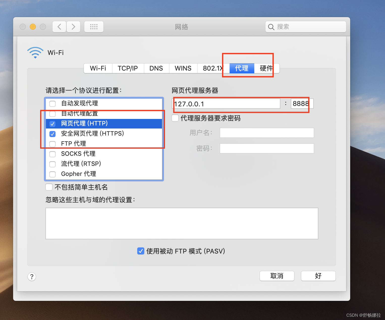Confirm with the 好 button
Screen dimensions: 385x320
coord(318,276)
